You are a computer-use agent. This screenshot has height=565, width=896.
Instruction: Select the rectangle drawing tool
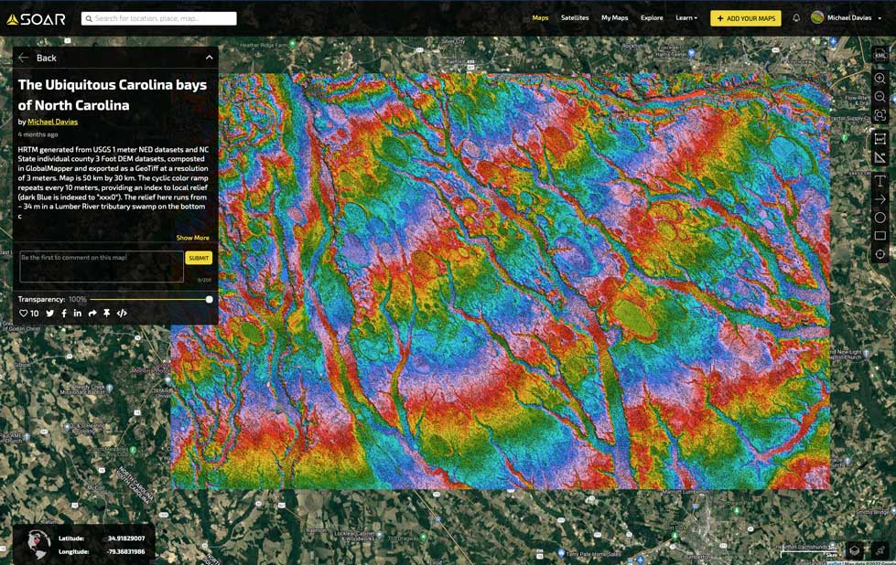pos(880,236)
